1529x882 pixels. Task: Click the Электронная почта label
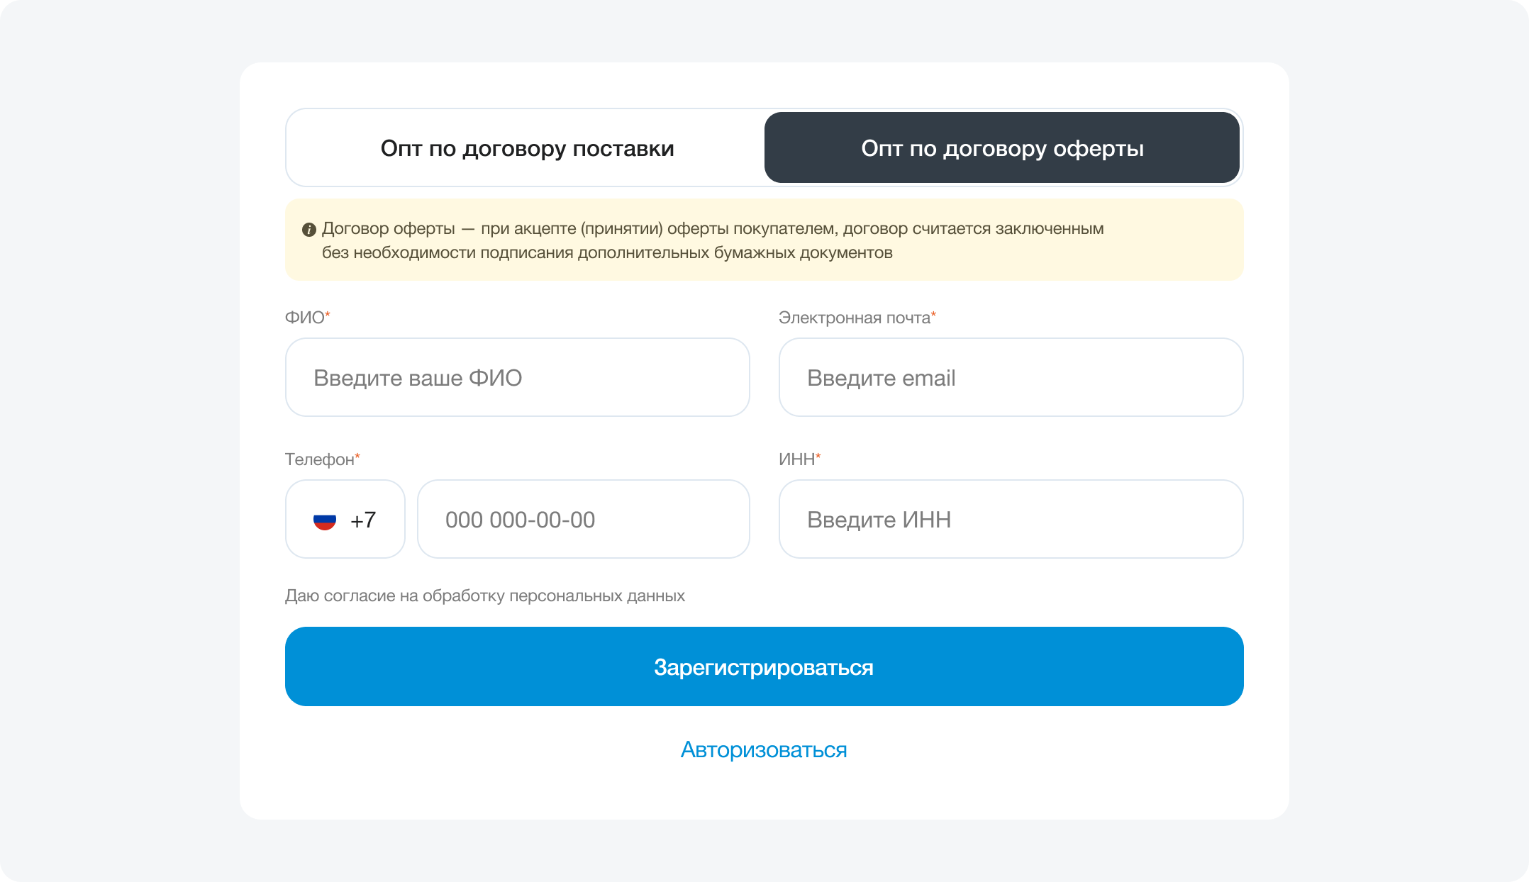tap(857, 318)
